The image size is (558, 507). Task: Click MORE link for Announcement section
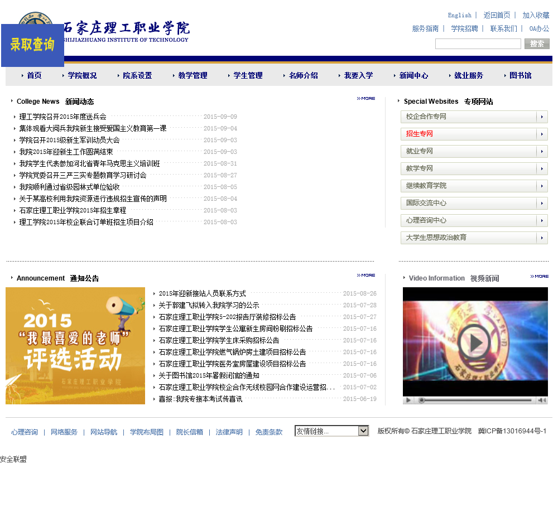[x=366, y=276]
